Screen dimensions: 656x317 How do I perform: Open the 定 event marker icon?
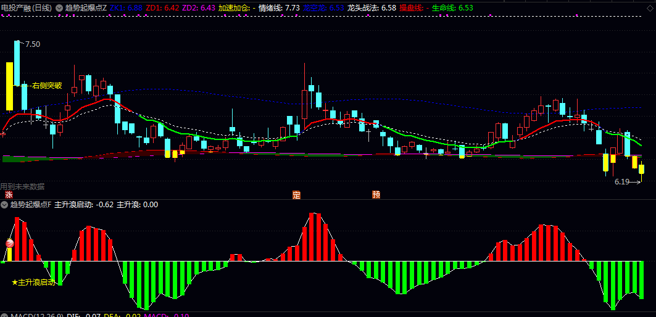click(x=296, y=195)
